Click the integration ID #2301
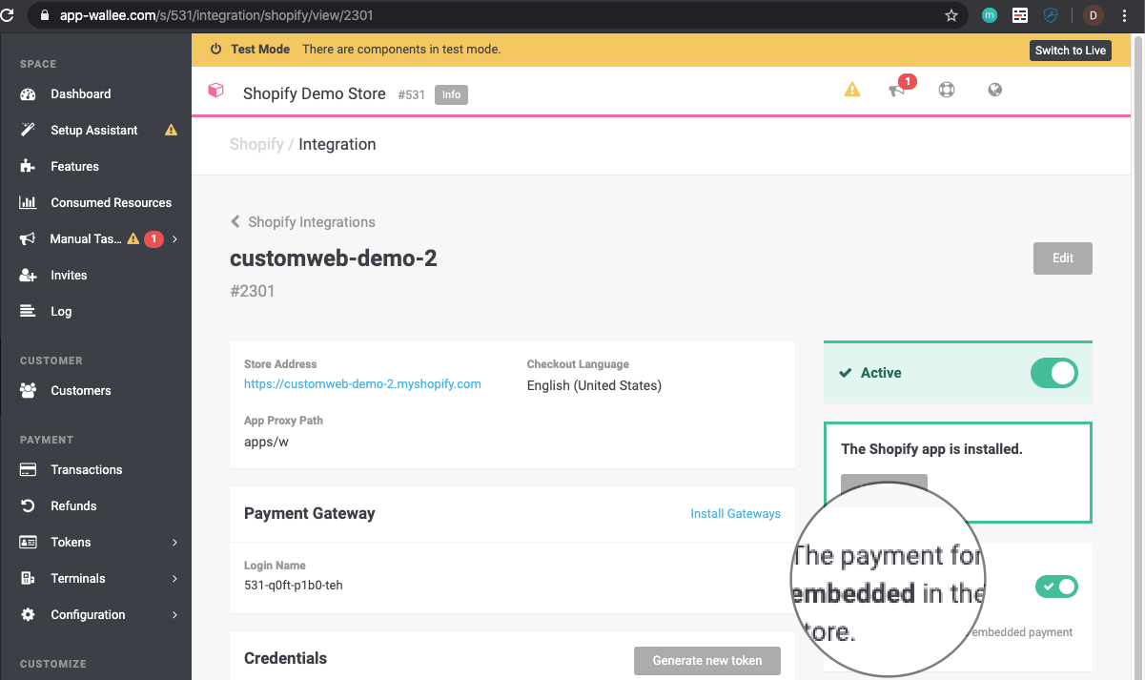The image size is (1145, 680). (253, 291)
